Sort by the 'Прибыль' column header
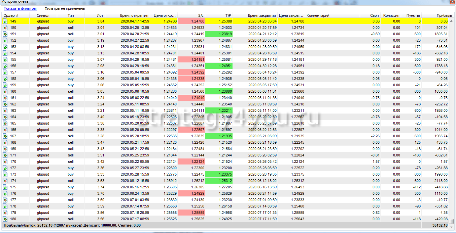Image resolution: width=456 pixels, height=233 pixels. pos(444,15)
